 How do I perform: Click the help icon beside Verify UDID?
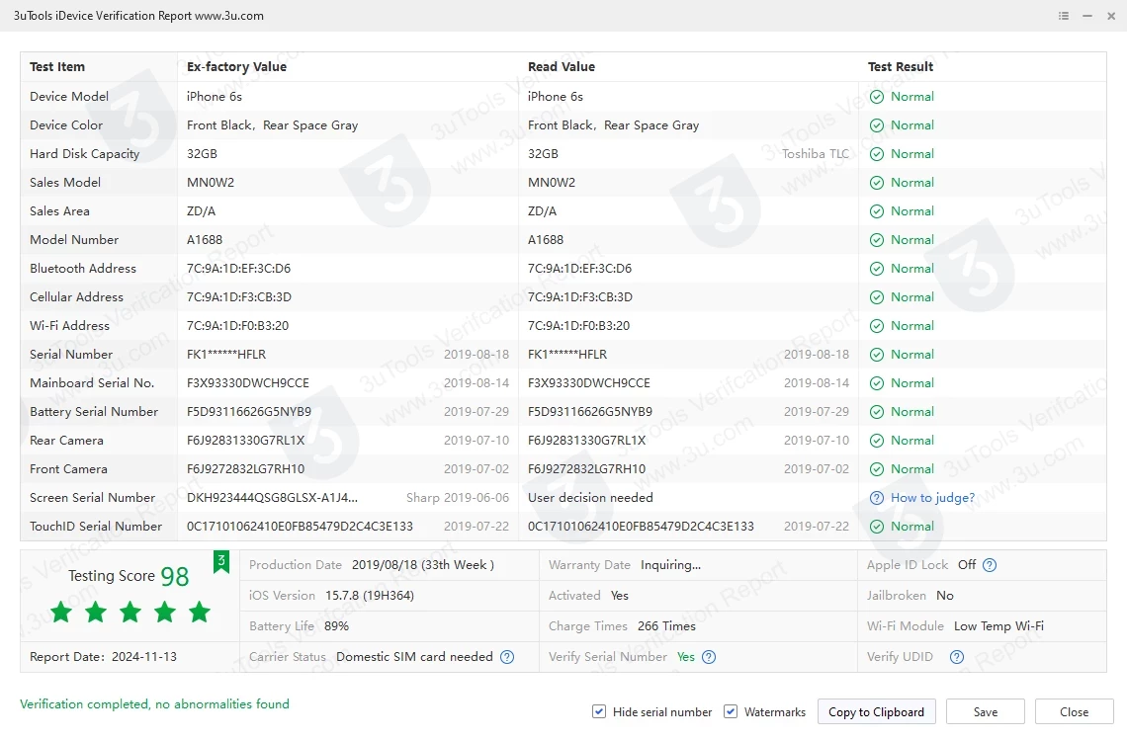click(957, 657)
